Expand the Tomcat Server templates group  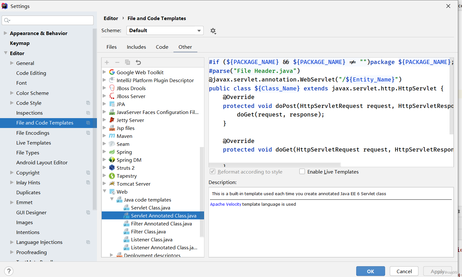(x=104, y=184)
